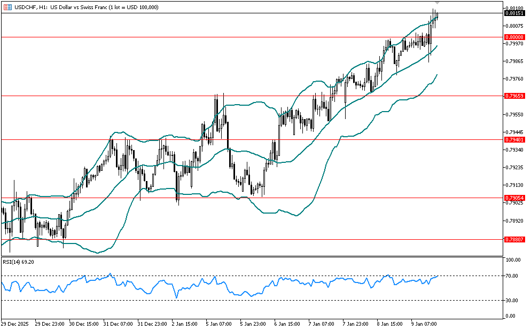
Task: Click the 30.00 RSI level label
Action: pos(513,301)
